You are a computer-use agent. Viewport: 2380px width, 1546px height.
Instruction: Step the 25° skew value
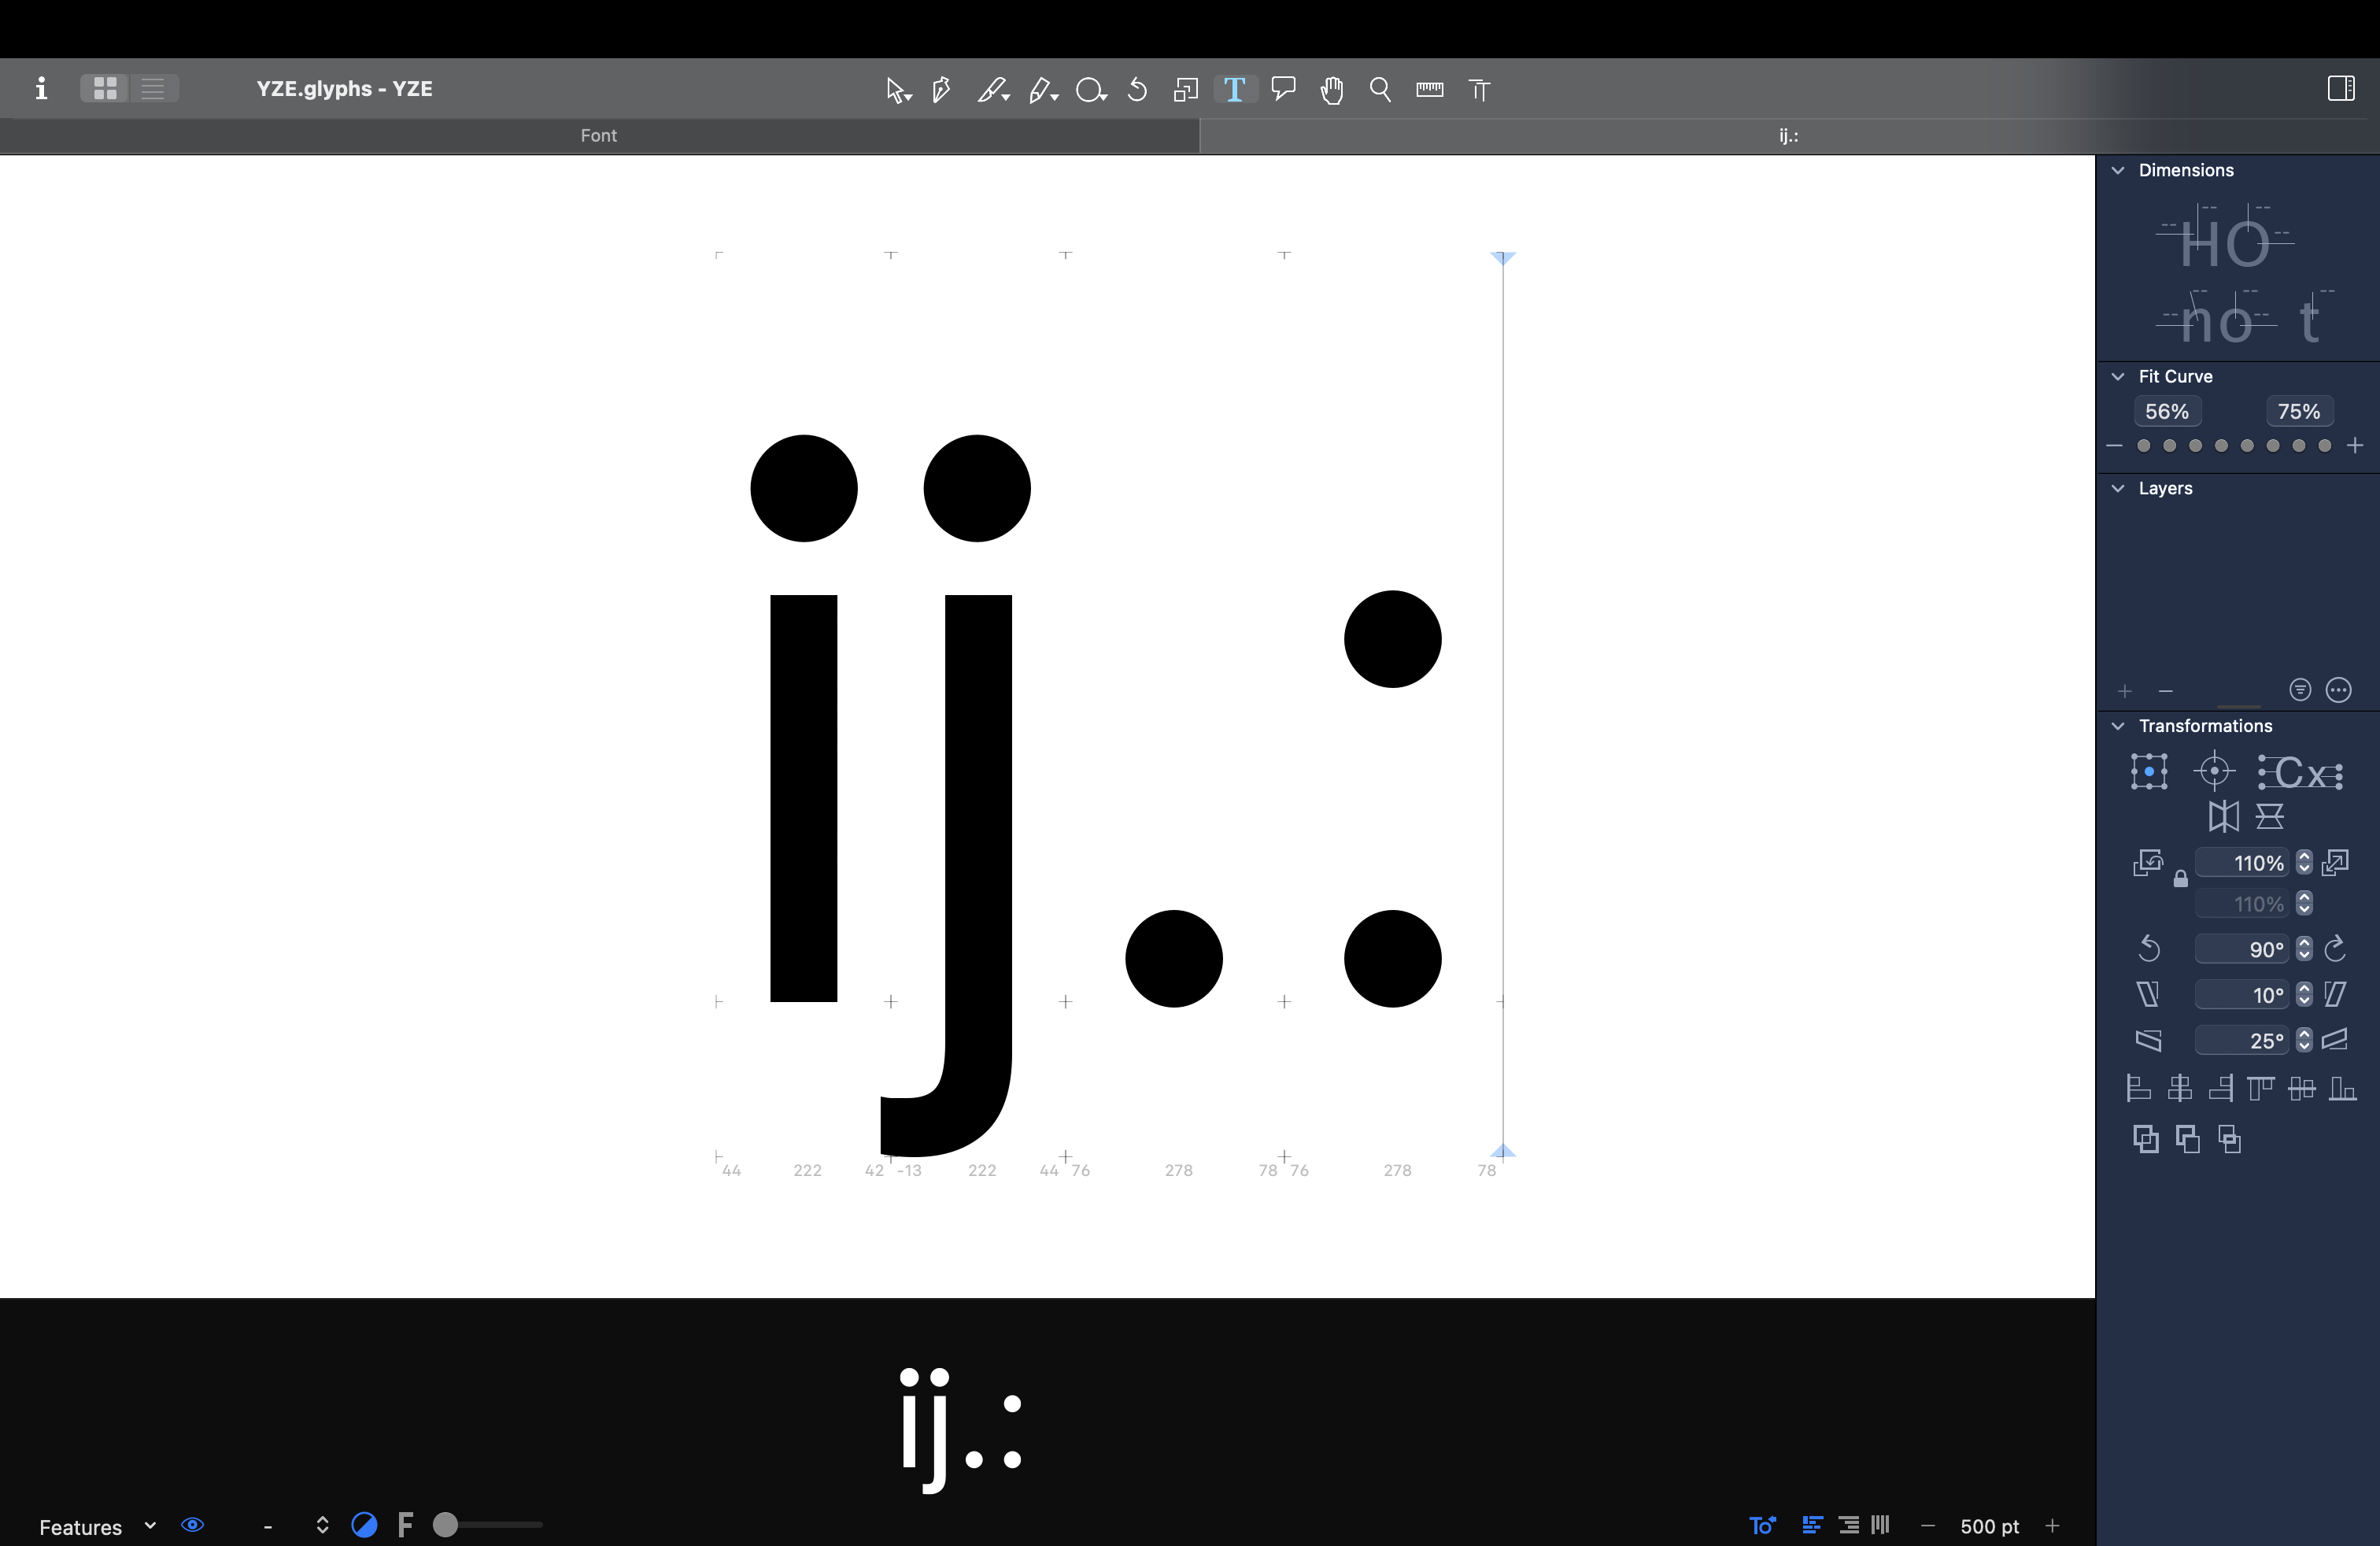2304,1041
